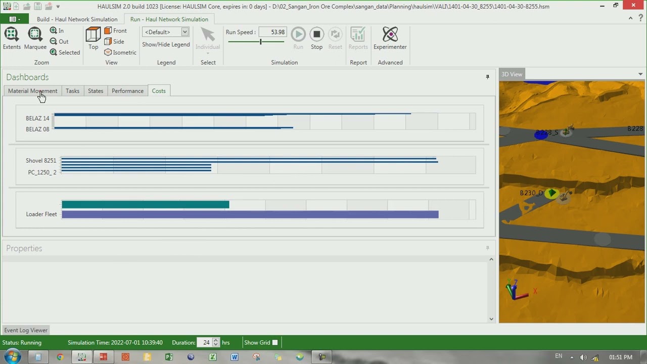Increase the Duration with the up arrow

[x=216, y=340]
